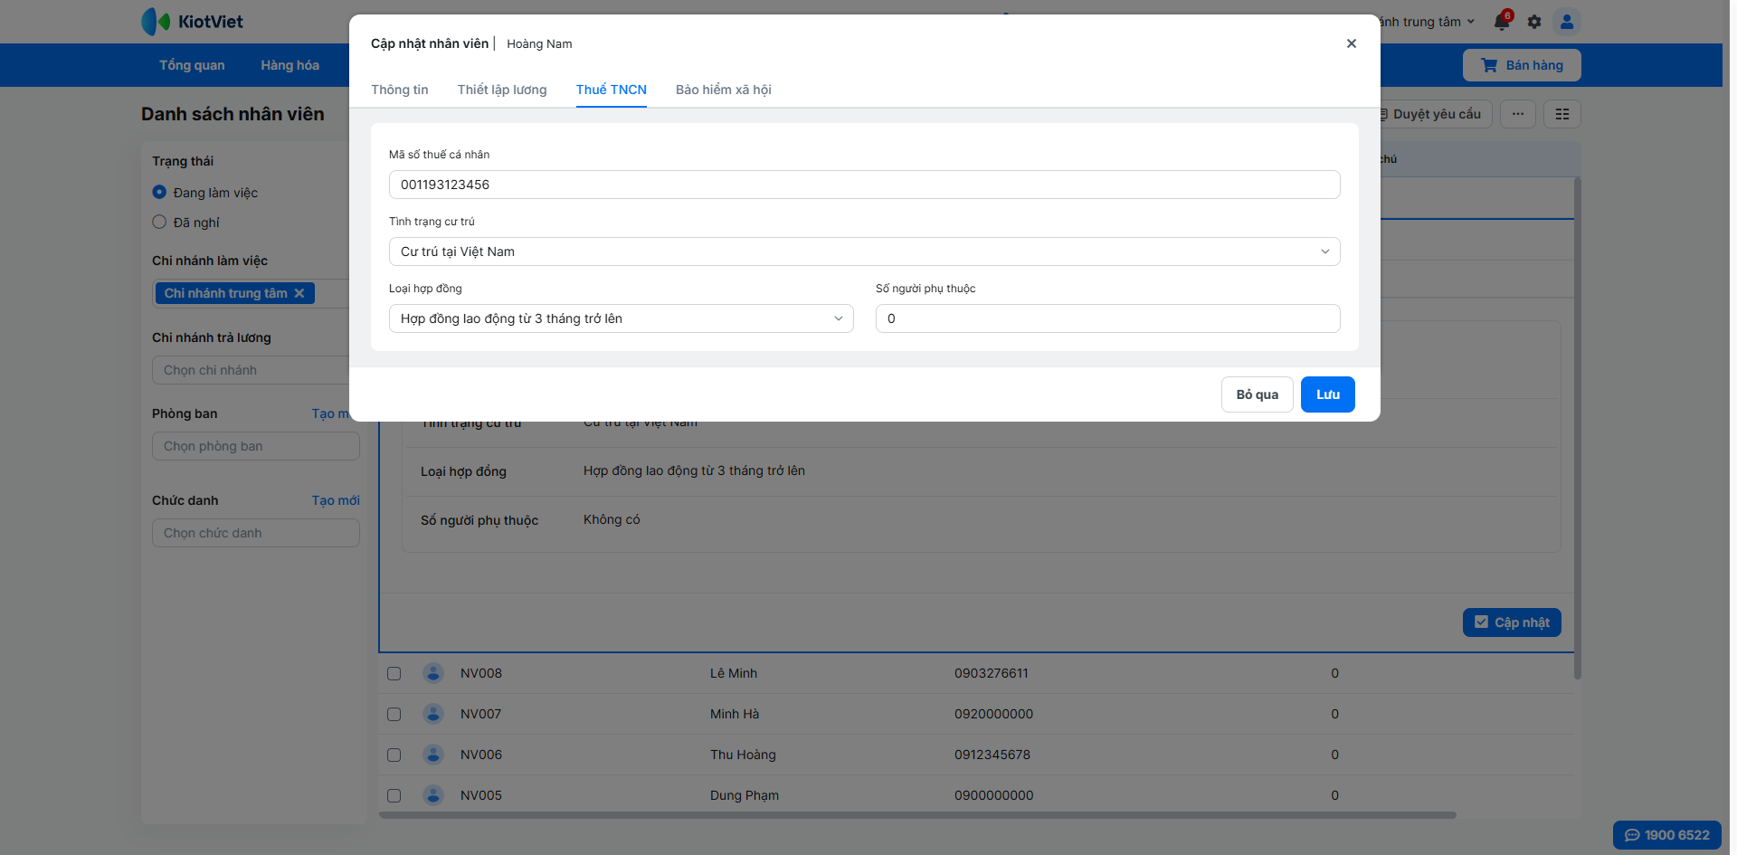Close the Cập nhật nhân viên dialog
The height and width of the screenshot is (855, 1737).
click(x=1352, y=43)
